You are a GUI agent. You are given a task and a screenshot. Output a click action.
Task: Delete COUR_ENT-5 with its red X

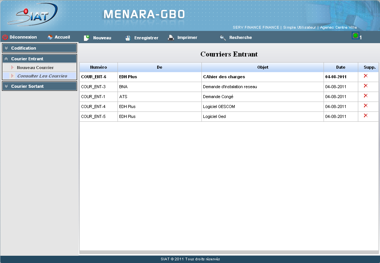pyautogui.click(x=366, y=116)
